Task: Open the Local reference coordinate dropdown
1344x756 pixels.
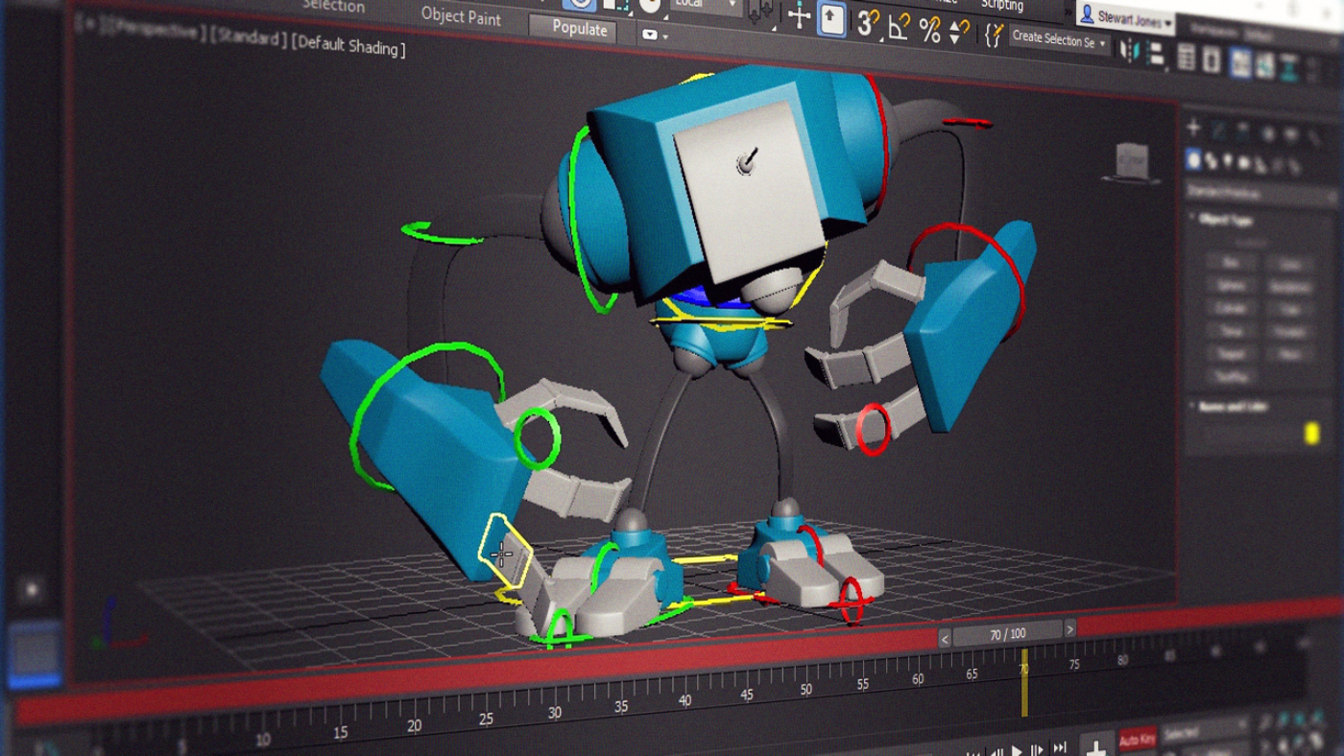Action: point(706,5)
